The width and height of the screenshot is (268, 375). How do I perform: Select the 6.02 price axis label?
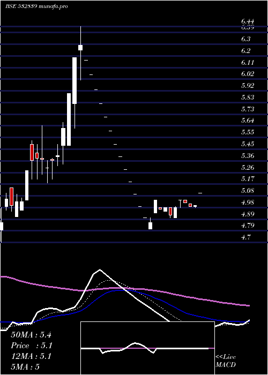pos(247,74)
